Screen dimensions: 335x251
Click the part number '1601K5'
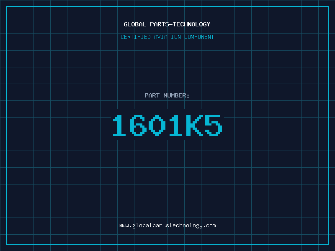pyautogui.click(x=167, y=125)
